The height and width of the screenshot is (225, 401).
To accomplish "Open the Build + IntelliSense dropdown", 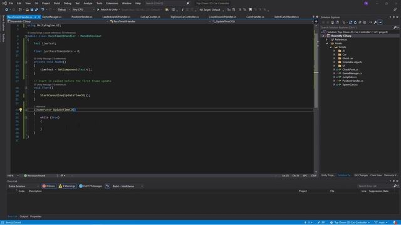I will point(128,186).
